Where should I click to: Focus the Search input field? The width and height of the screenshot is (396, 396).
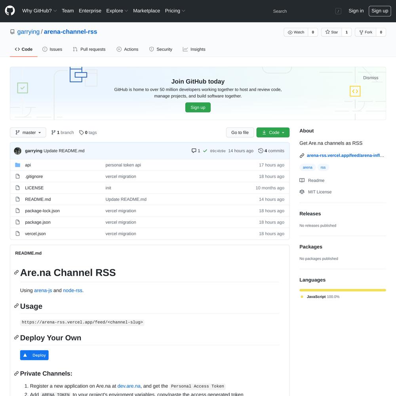306,11
